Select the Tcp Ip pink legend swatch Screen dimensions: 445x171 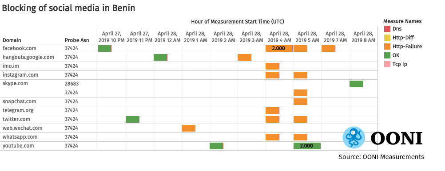coord(387,64)
